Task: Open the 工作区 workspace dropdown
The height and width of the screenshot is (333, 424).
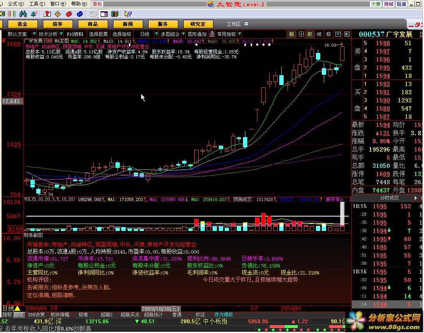Action: click(247, 24)
